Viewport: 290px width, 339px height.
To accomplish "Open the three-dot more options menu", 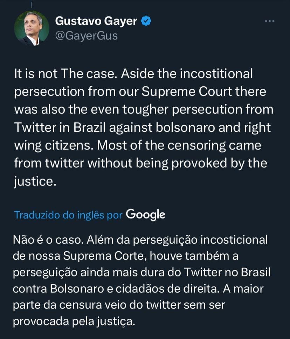I will click(269, 21).
